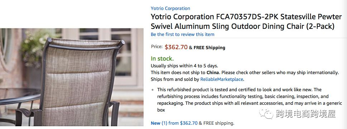
Task: Click the bold "FREE Shipping" text near the price
Action: click(x=209, y=47)
